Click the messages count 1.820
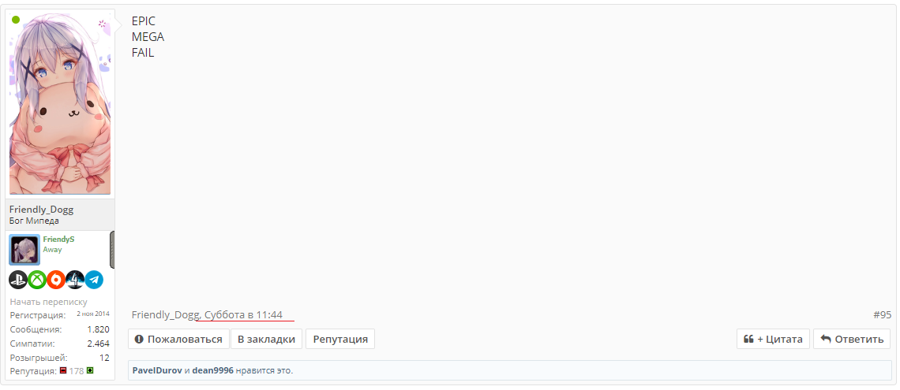 point(98,329)
